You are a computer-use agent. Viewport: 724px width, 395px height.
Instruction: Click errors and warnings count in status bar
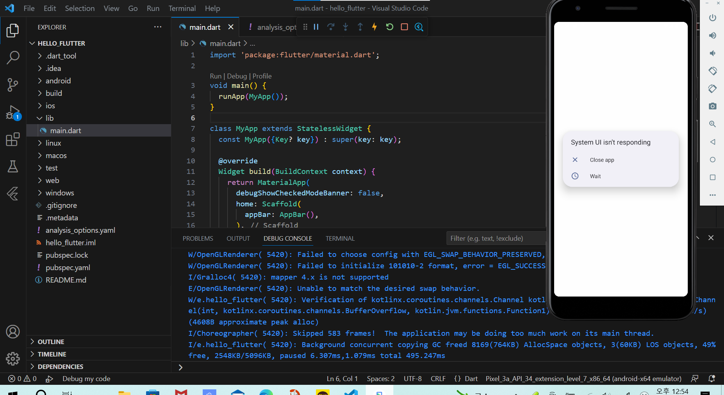(x=23, y=379)
